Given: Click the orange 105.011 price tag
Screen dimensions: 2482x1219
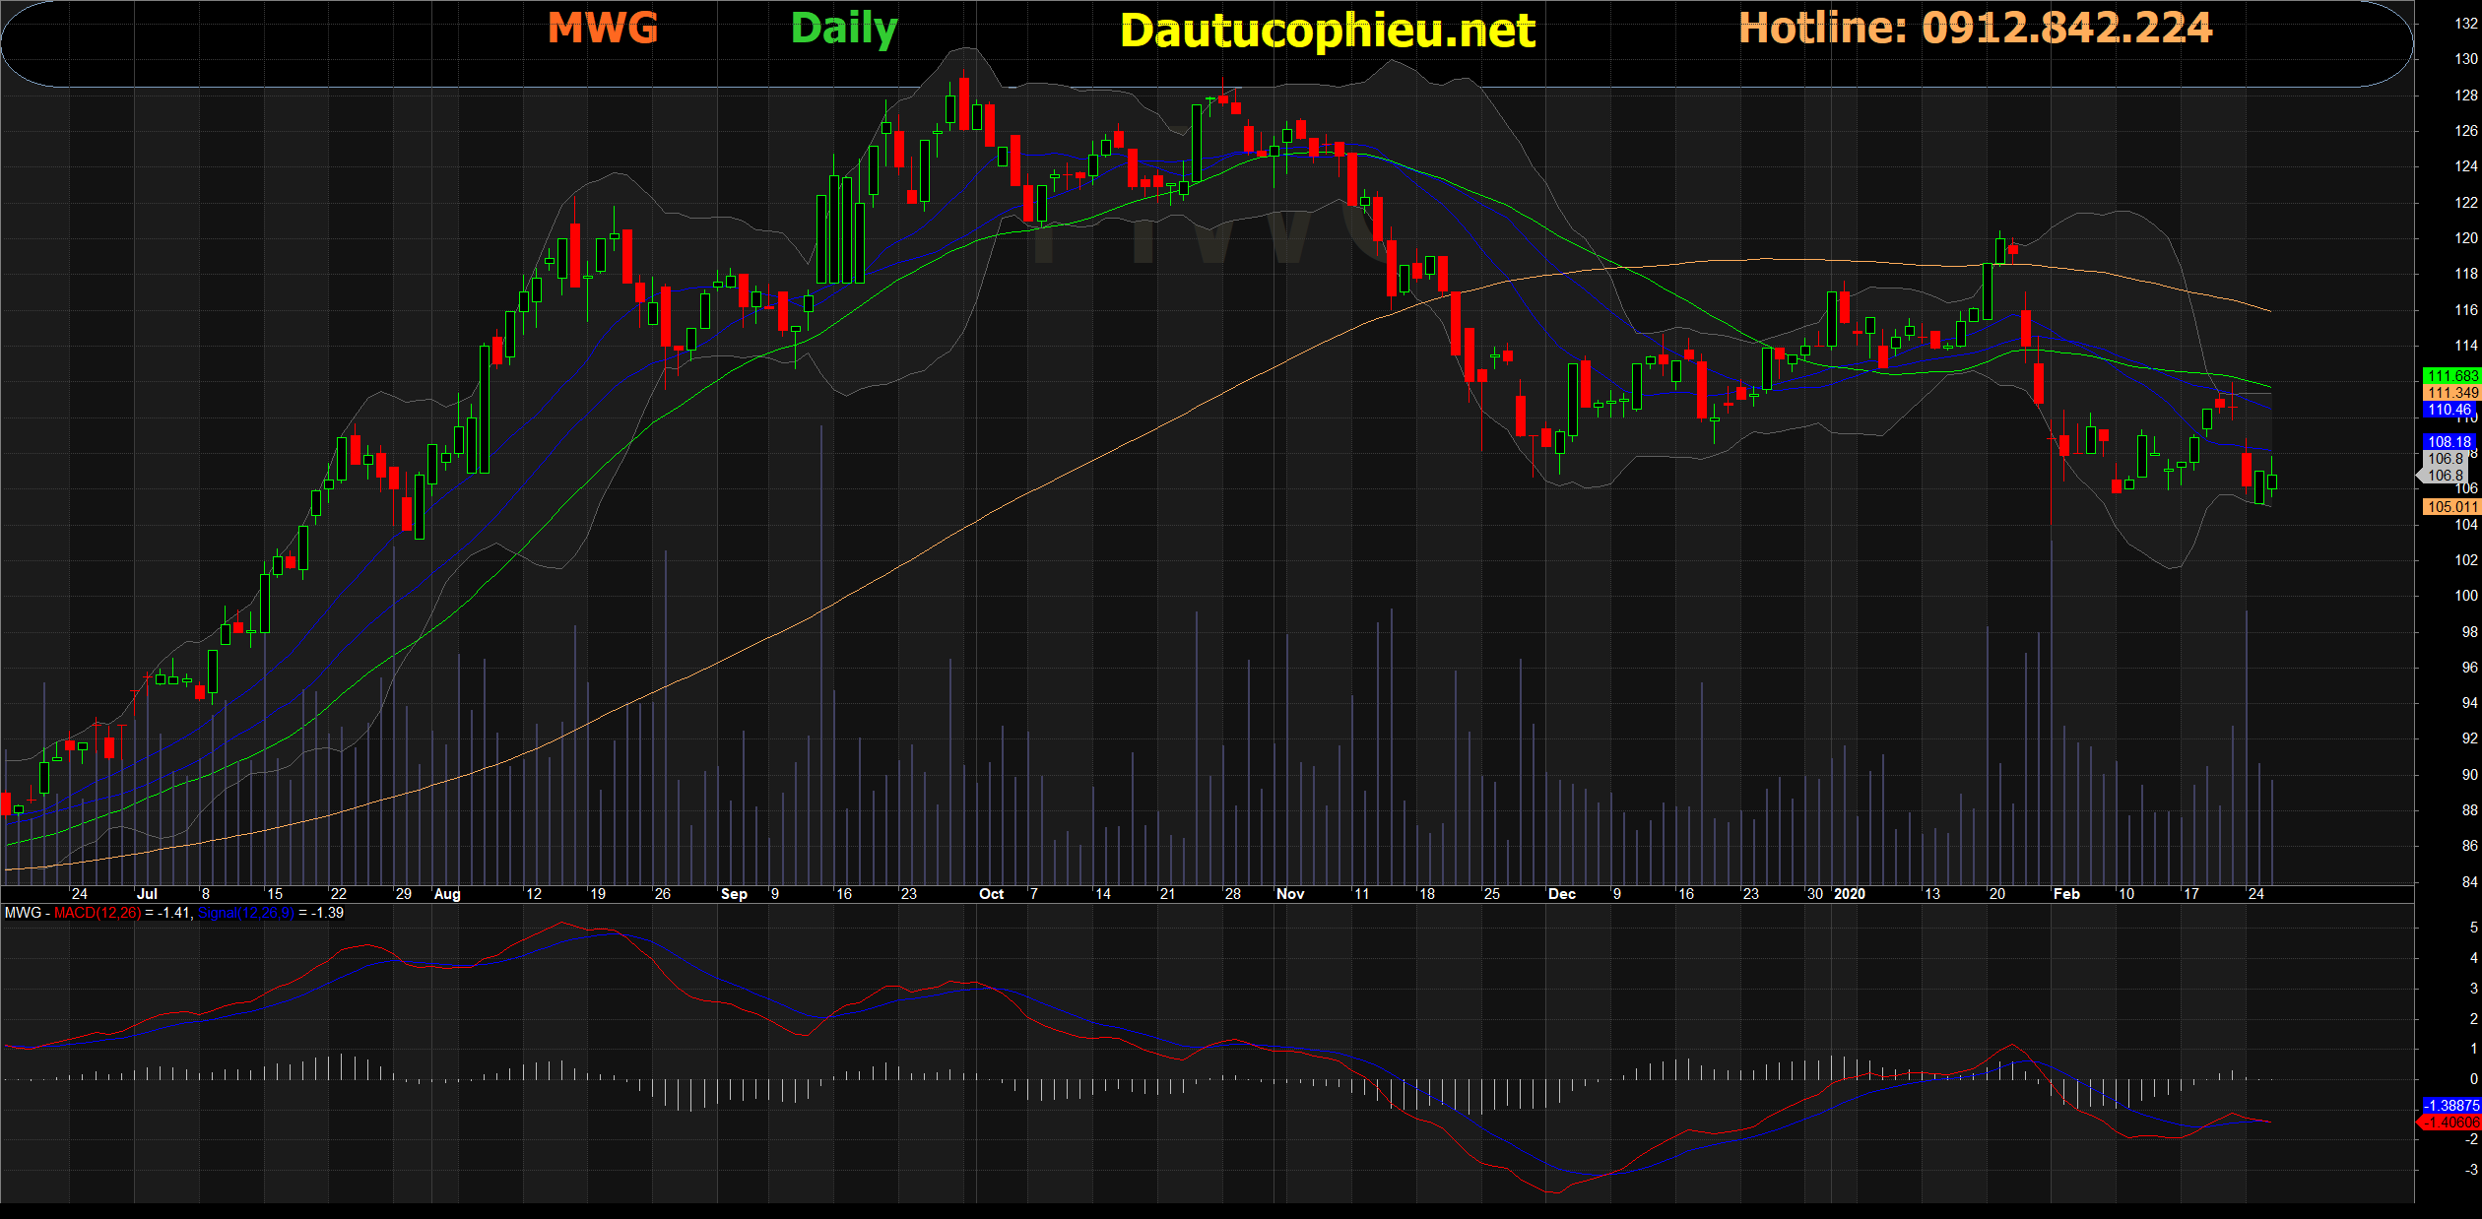Looking at the screenshot, I should [2450, 507].
